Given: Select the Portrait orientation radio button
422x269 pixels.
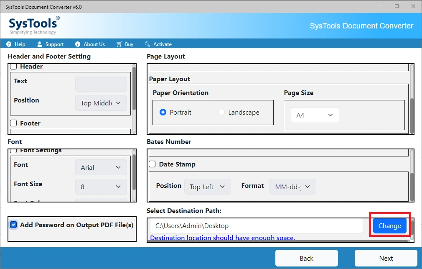Looking at the screenshot, I should tap(163, 112).
